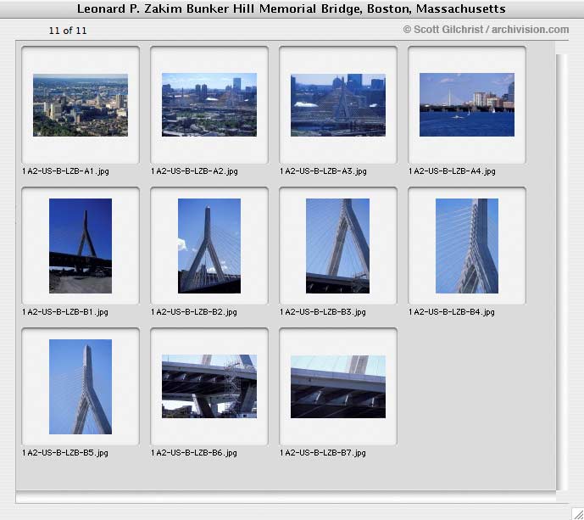Image resolution: width=584 pixels, height=520 pixels.
Task: Click the vertical scrollbar on the right
Action: pos(562,272)
